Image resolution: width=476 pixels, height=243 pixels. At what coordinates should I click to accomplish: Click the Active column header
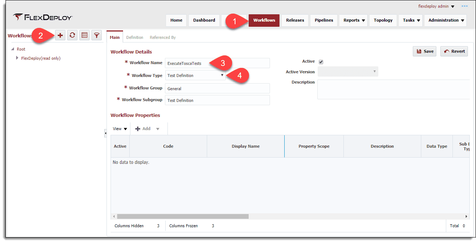[120, 146]
